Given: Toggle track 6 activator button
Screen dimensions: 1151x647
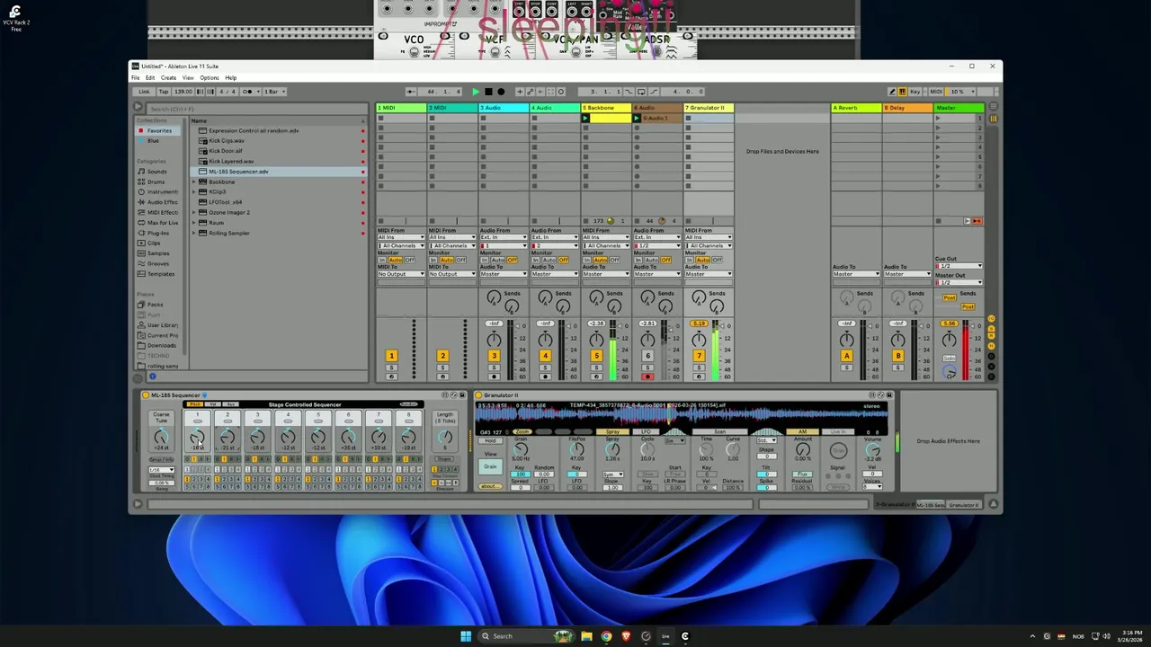Looking at the screenshot, I should pos(647,357).
